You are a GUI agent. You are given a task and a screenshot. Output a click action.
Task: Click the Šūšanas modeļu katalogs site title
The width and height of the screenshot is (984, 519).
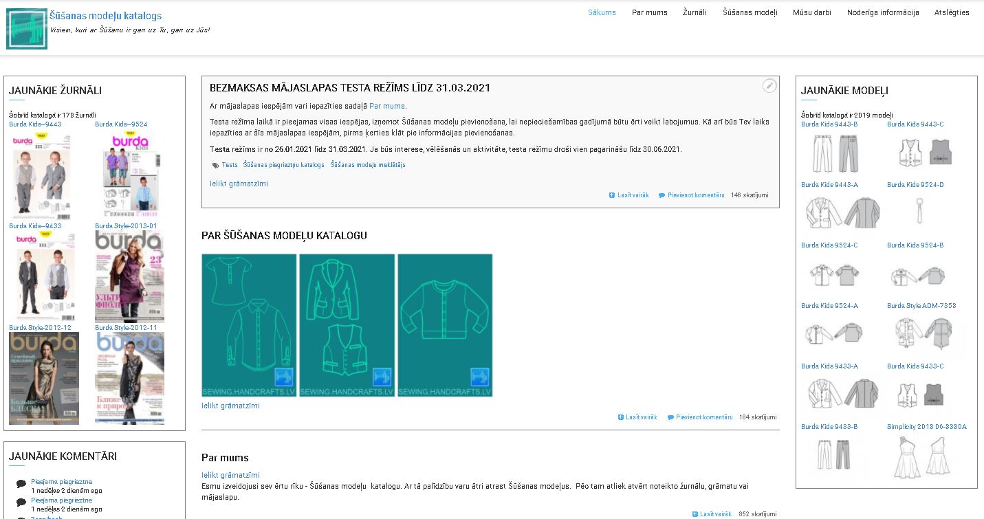click(106, 16)
